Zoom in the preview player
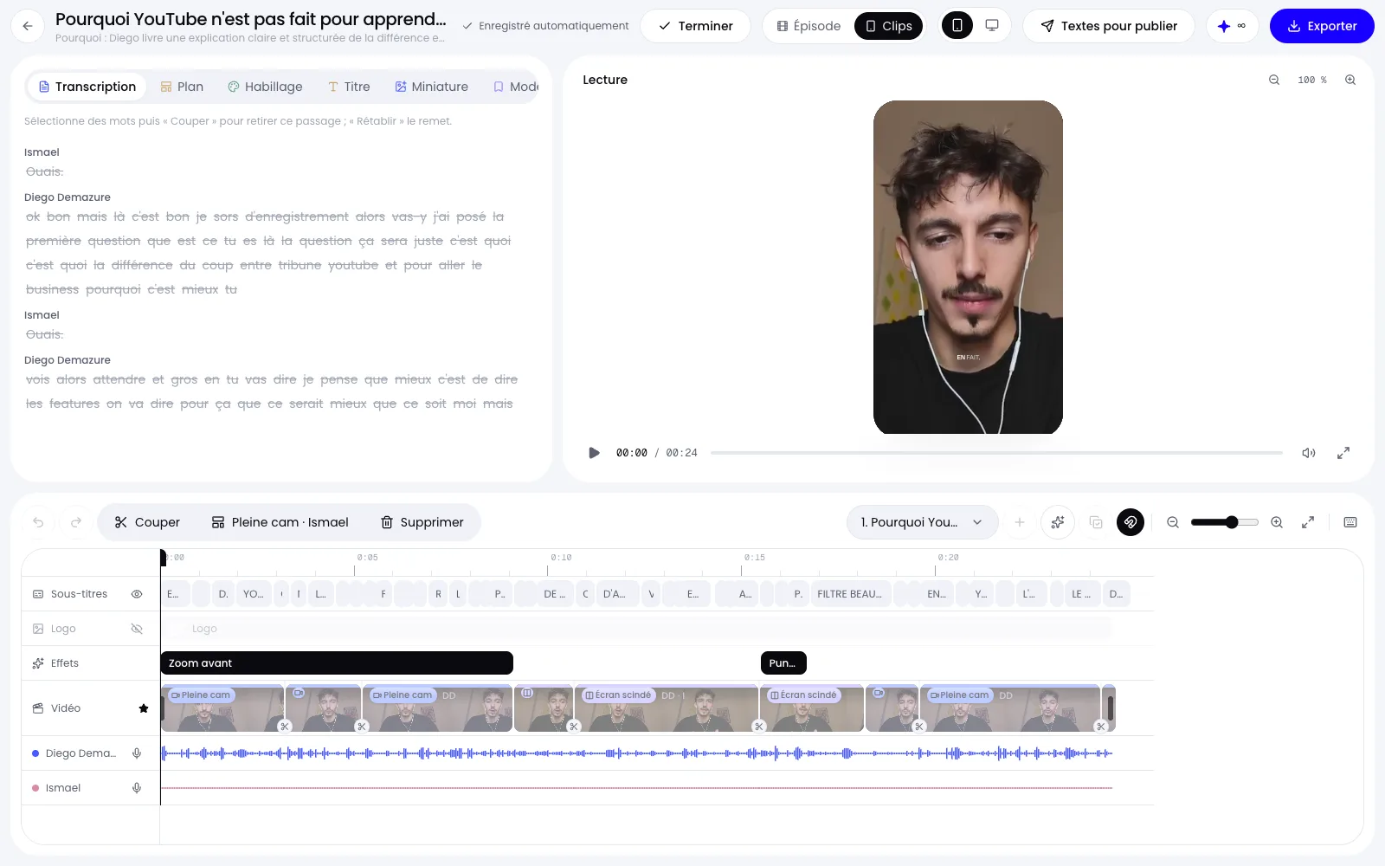The height and width of the screenshot is (866, 1385). 1350,80
